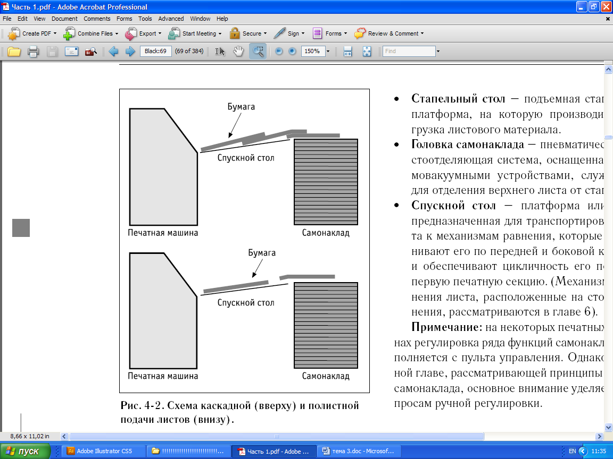Switch to 'тема 3.doc' Word taskbar button
613x459 pixels.
pyautogui.click(x=358, y=451)
